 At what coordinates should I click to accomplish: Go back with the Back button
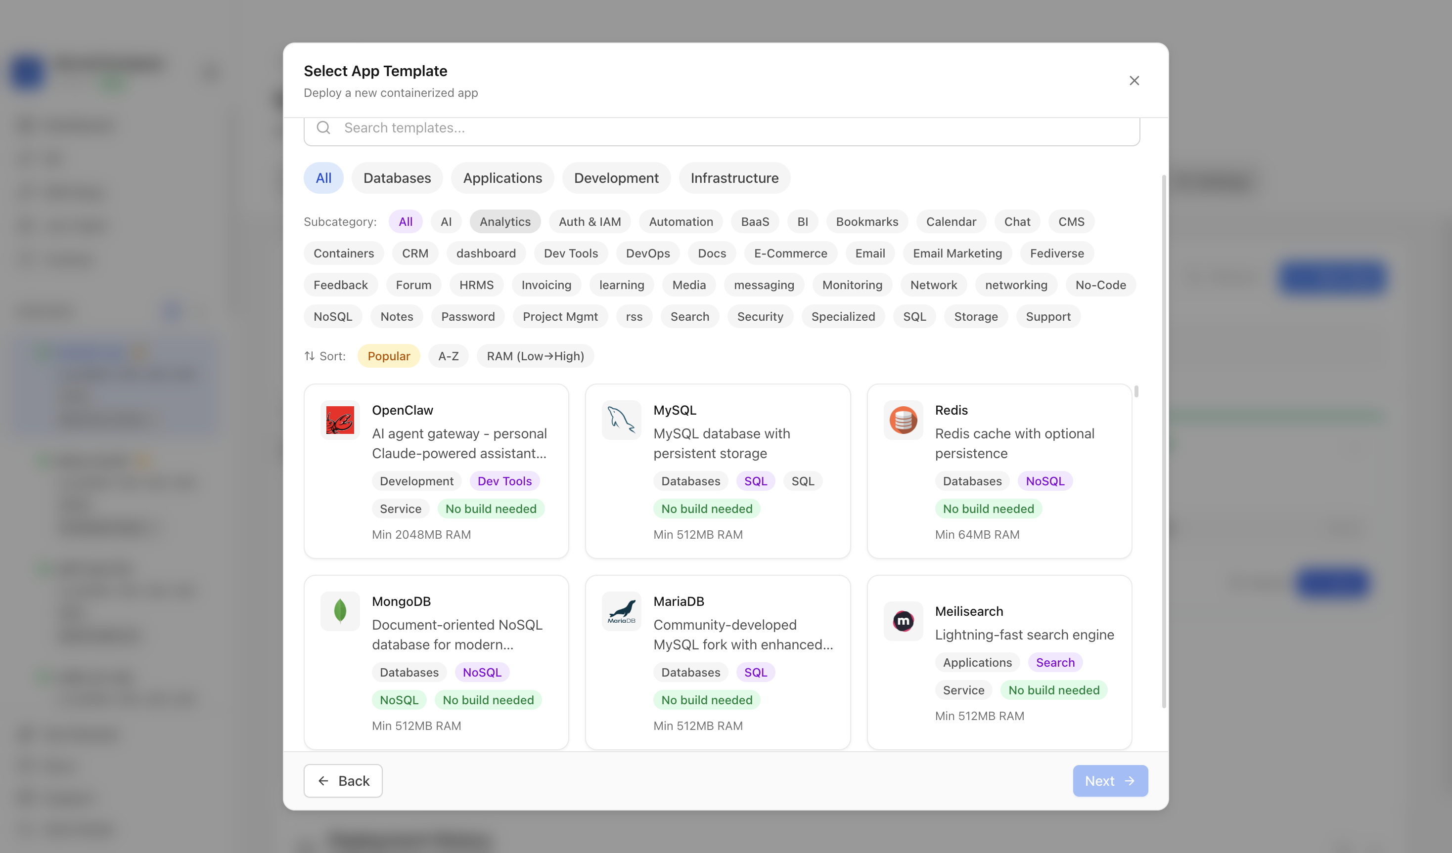tap(343, 780)
